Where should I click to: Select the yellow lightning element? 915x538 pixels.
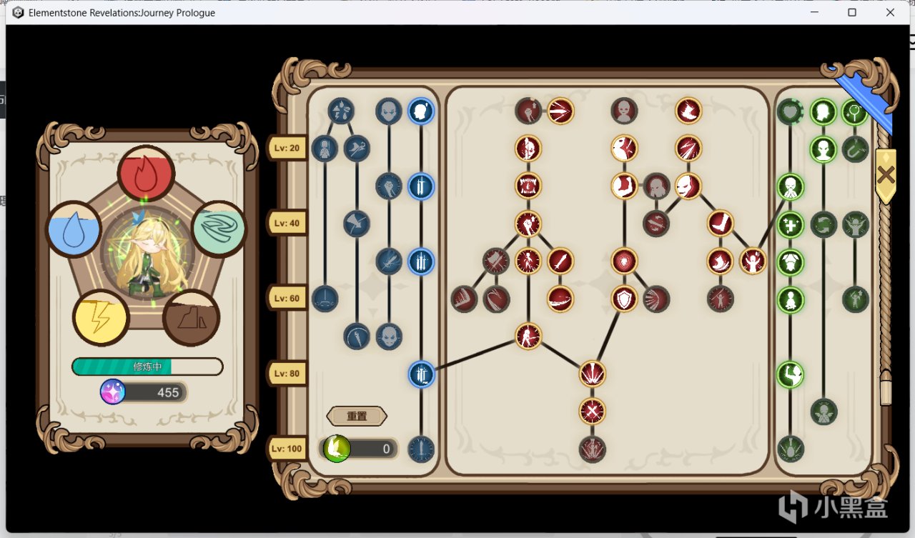101,318
